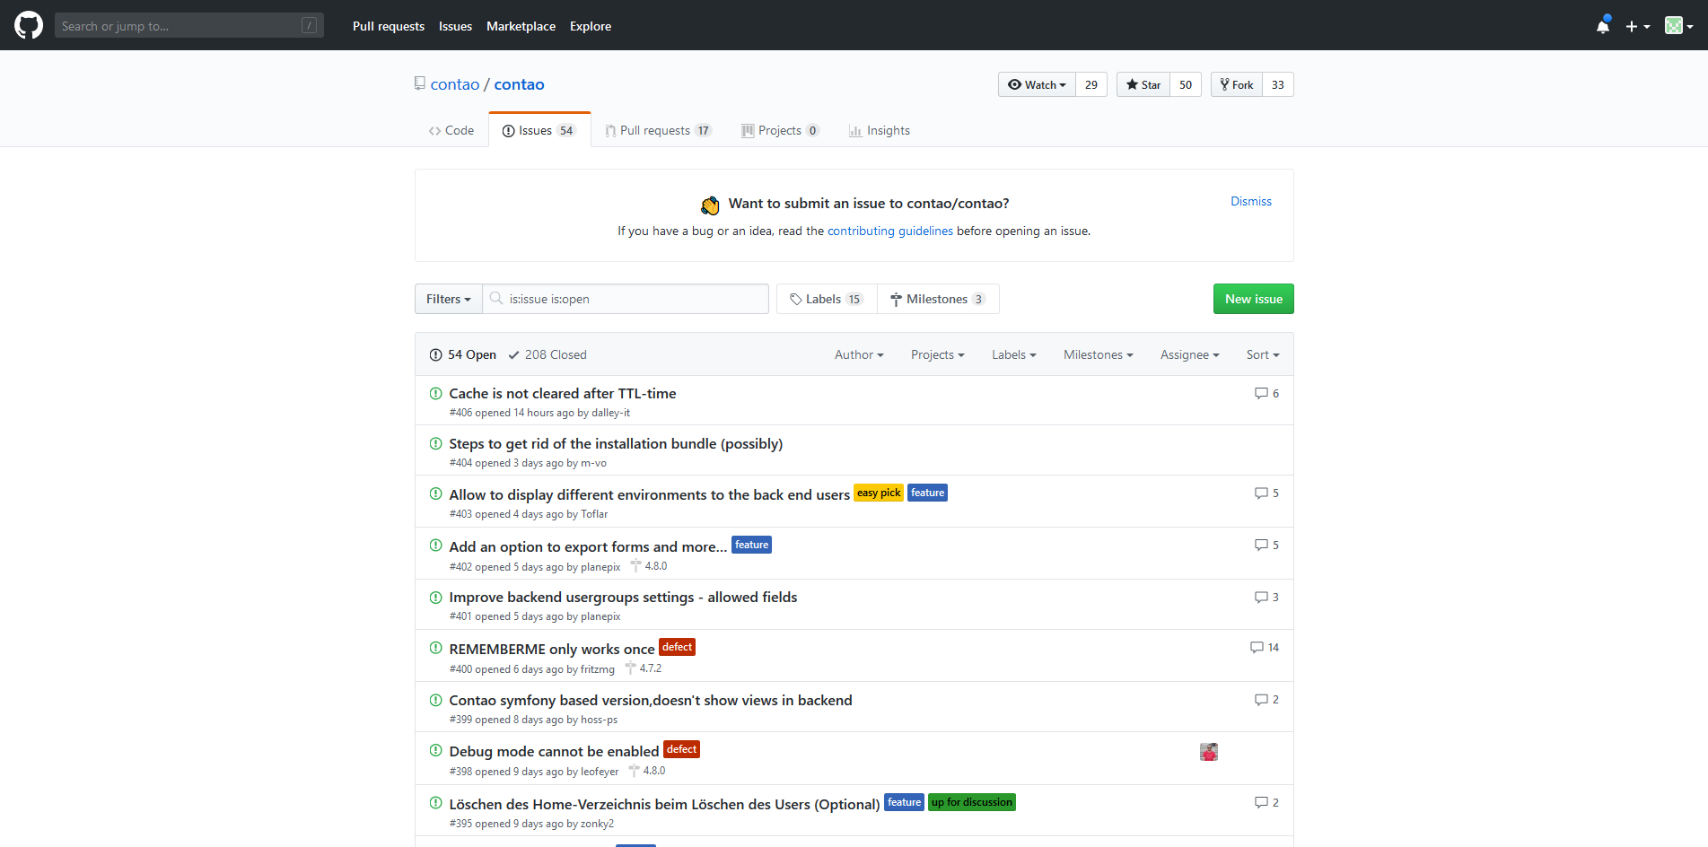Open the Insights tab
The image size is (1708, 847).
(x=880, y=130)
